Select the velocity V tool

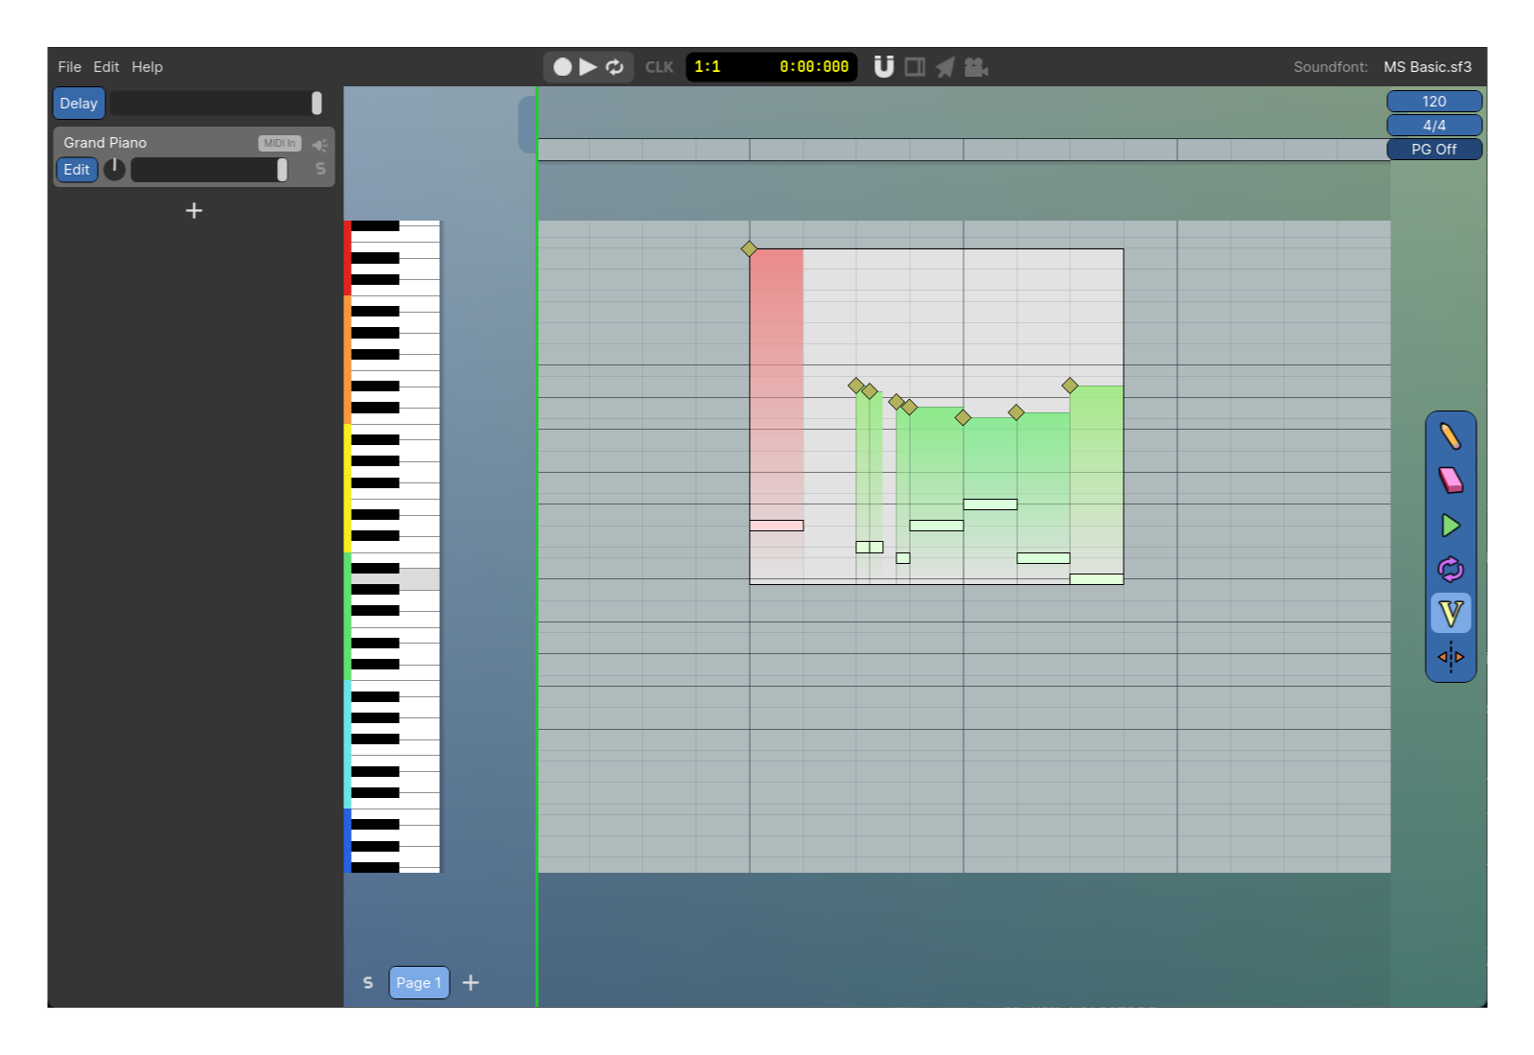click(x=1450, y=614)
